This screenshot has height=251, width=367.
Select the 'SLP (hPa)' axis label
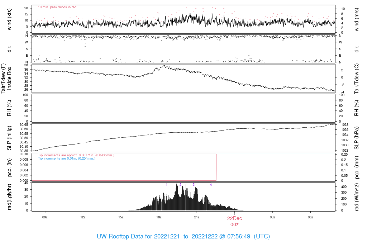pyautogui.click(x=357, y=138)
